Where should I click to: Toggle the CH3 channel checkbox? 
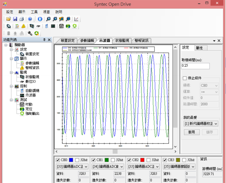pyautogui.click(x=165, y=160)
